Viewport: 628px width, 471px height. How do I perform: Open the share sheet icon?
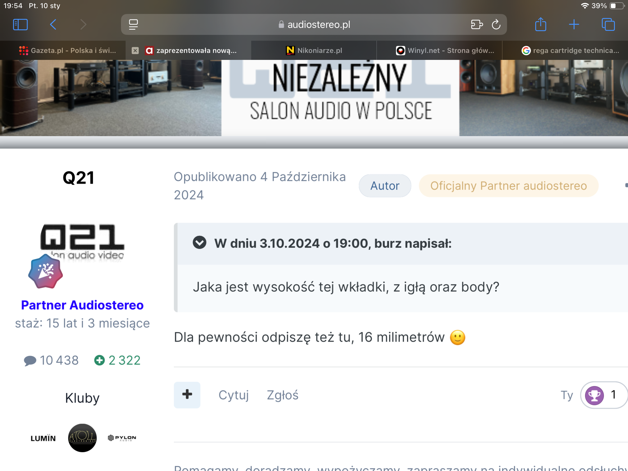(541, 24)
